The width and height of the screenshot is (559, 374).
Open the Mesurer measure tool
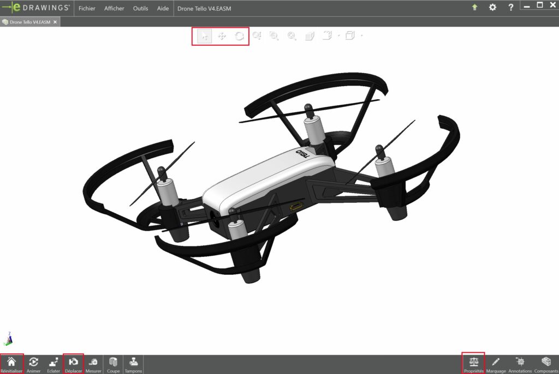[93, 364]
